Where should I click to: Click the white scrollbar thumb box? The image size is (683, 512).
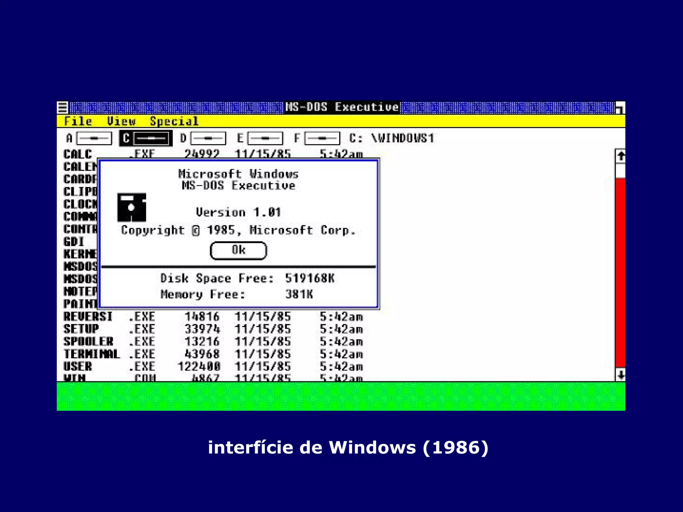pos(620,171)
